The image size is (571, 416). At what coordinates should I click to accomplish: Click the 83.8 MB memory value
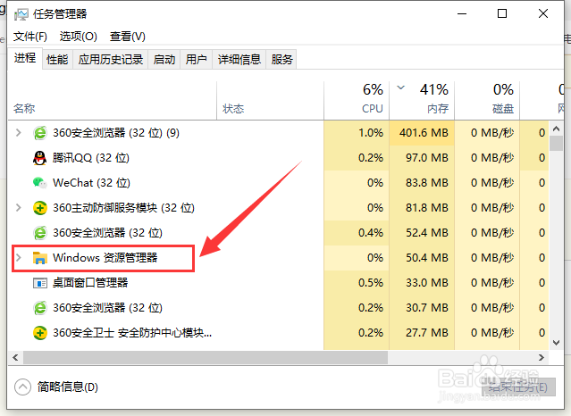point(427,183)
